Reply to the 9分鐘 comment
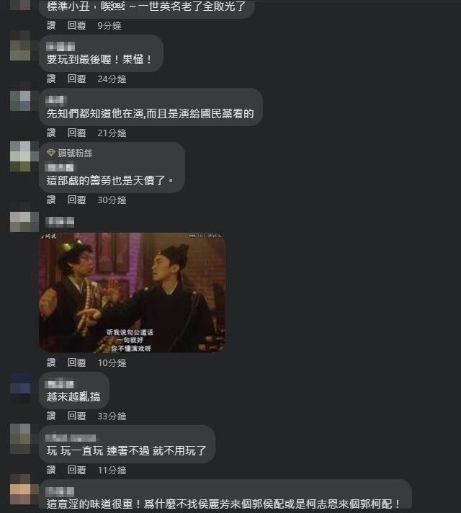The image size is (461, 513). (x=76, y=25)
